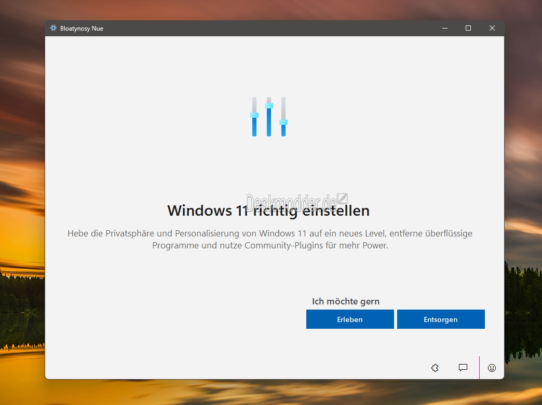Screen dimensions: 542x405
Task: Click the smiley face icon
Action: click(492, 368)
